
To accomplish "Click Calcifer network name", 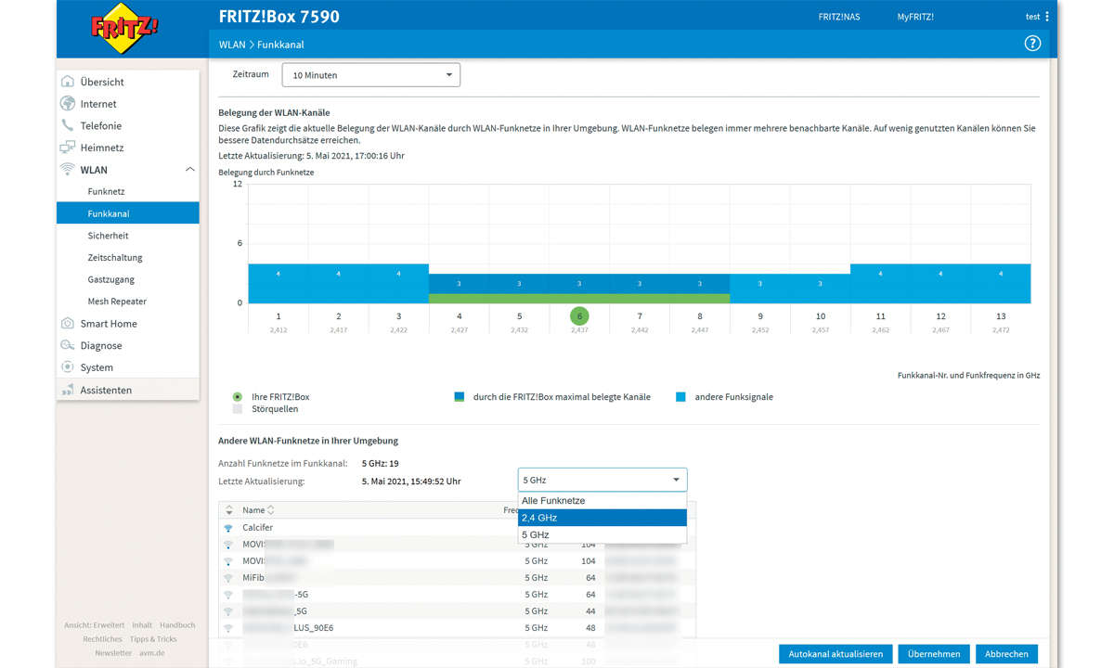I will tap(258, 527).
